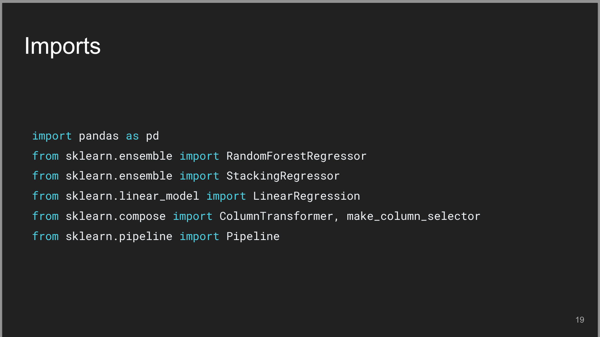Click the "import" keyword before pandas
The width and height of the screenshot is (600, 337).
point(52,136)
